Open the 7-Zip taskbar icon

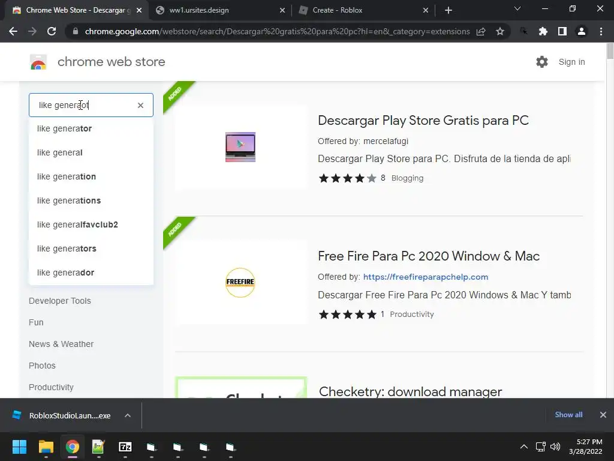click(125, 447)
